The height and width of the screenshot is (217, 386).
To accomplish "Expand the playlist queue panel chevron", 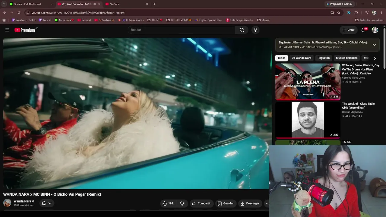I will 374,45.
